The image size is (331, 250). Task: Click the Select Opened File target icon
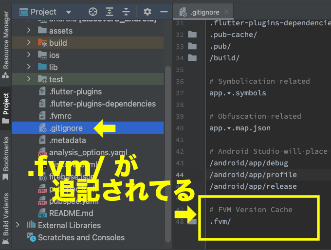tap(93, 12)
